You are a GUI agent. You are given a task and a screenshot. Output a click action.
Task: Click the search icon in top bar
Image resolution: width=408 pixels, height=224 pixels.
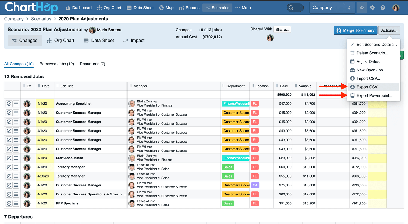pos(291,8)
